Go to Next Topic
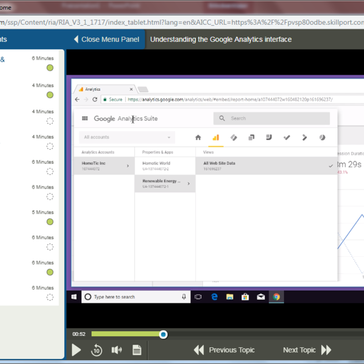The image size is (364, 364). [x=307, y=350]
